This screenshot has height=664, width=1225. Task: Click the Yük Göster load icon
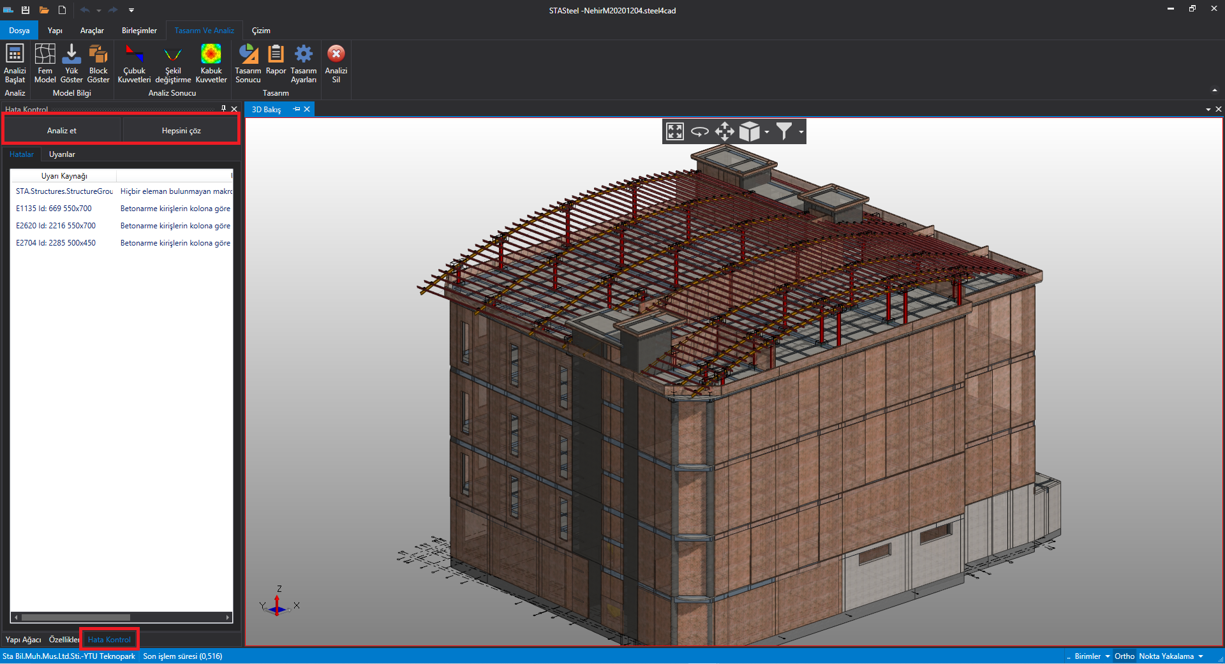[71, 63]
